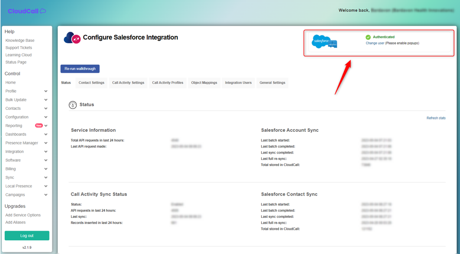
Task: Expand the Bulk Update chevron
Action: (x=46, y=100)
